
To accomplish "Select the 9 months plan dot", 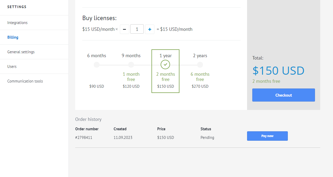I will click(x=131, y=65).
